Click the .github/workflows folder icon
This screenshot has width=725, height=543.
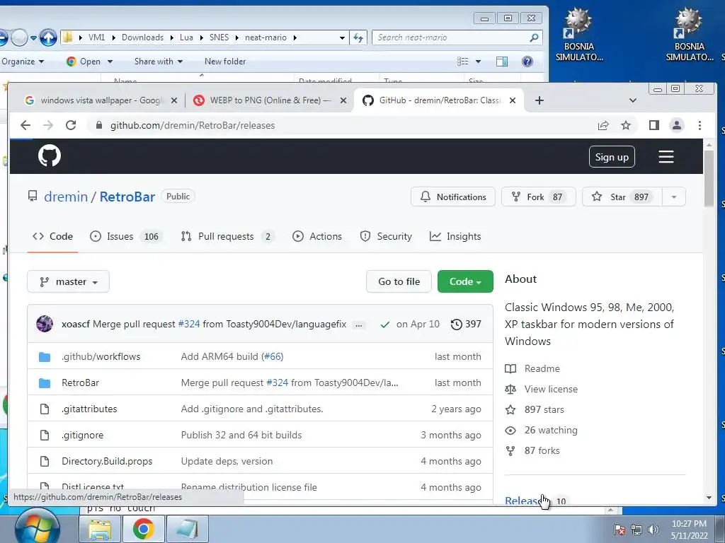click(x=45, y=356)
